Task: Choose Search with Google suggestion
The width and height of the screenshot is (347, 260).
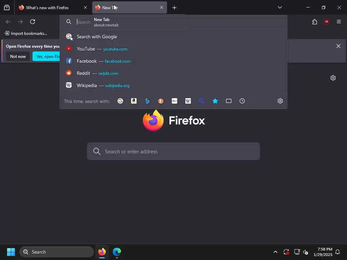Action: pyautogui.click(x=174, y=37)
